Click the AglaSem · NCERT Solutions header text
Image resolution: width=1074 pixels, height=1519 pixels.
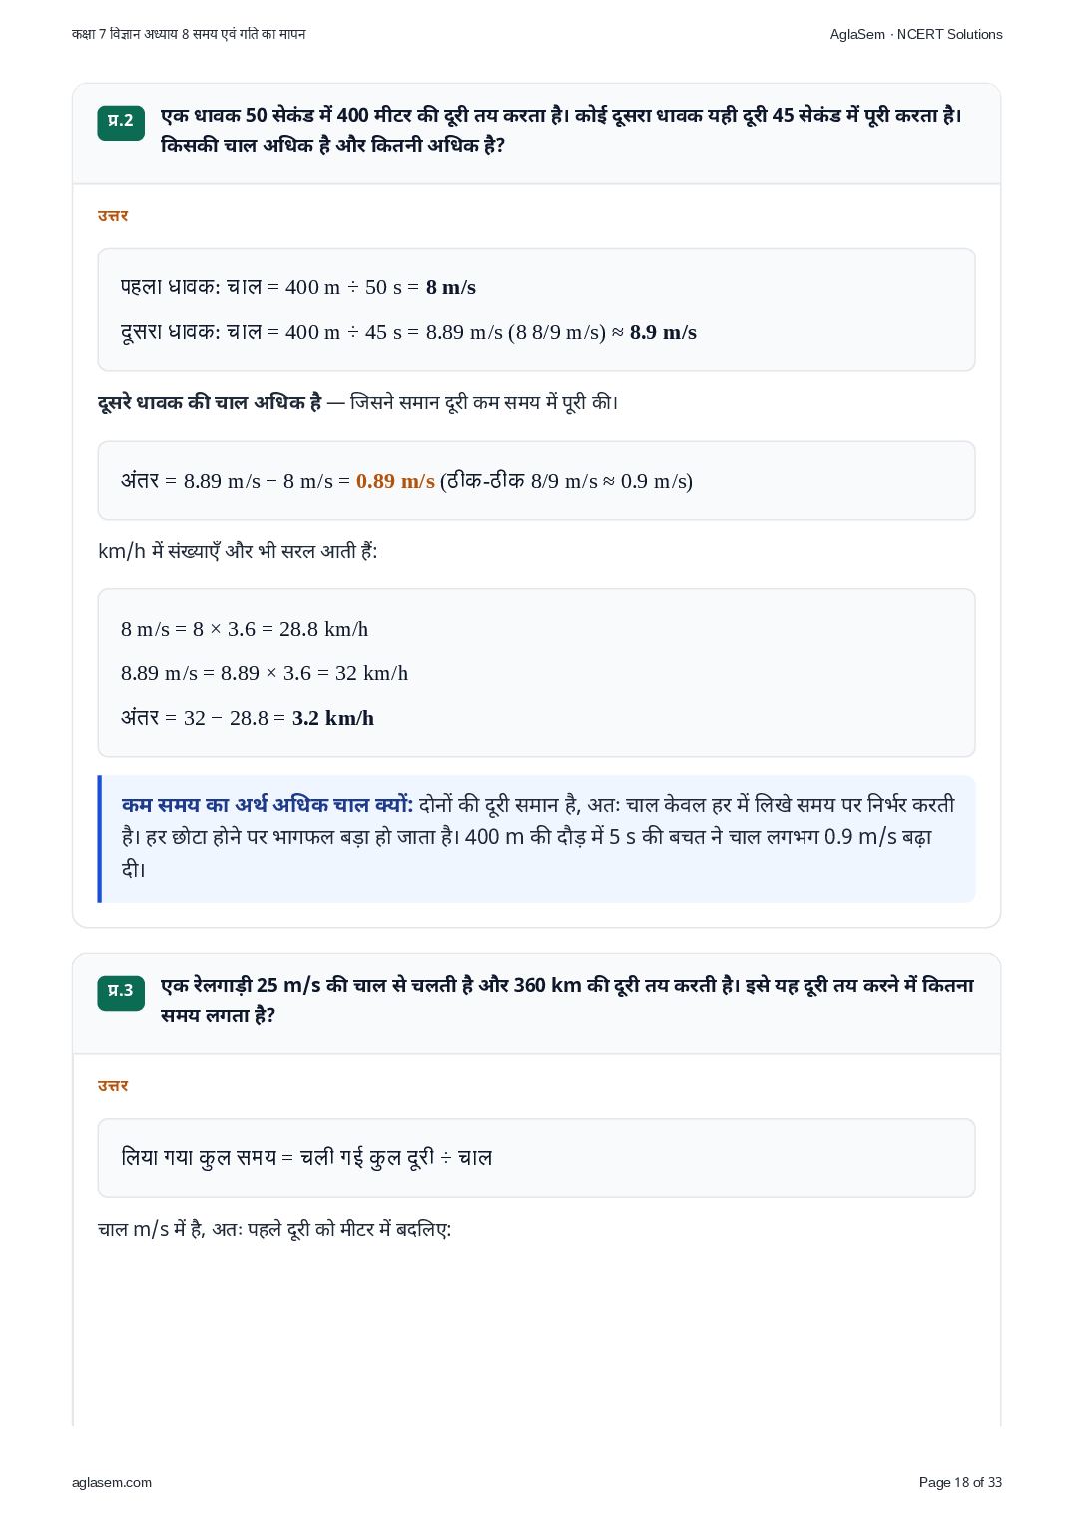915,34
